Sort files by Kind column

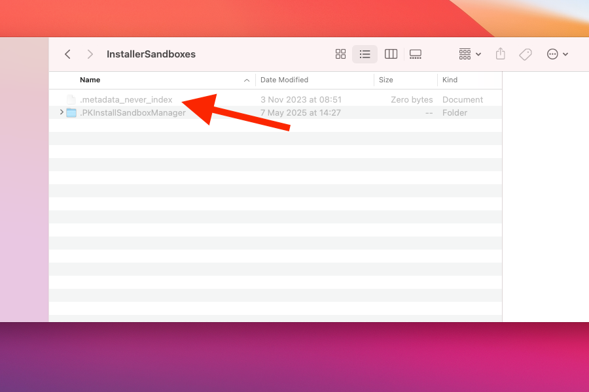pyautogui.click(x=450, y=80)
